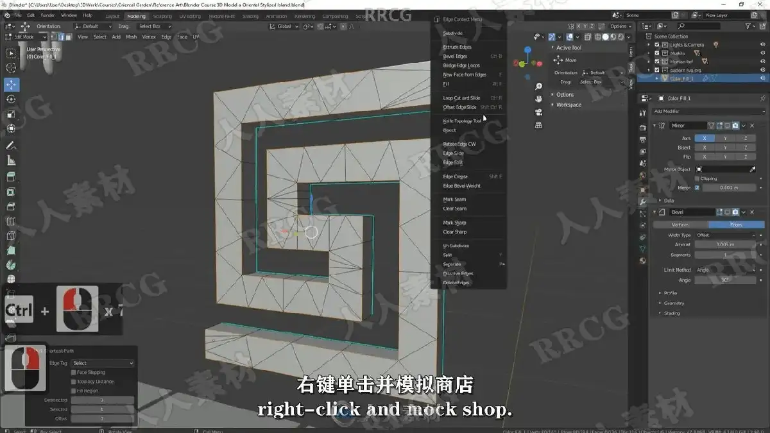The image size is (770, 433).
Task: Switch perspective/orthographic grid icon
Action: pos(539,124)
